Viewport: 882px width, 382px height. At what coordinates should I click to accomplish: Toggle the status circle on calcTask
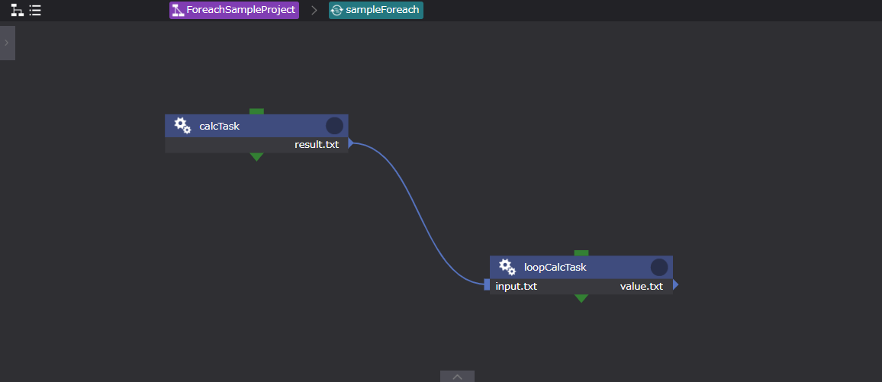click(334, 126)
